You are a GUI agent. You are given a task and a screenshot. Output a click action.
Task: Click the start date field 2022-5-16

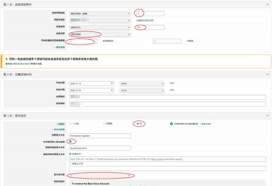pyautogui.click(x=91, y=84)
